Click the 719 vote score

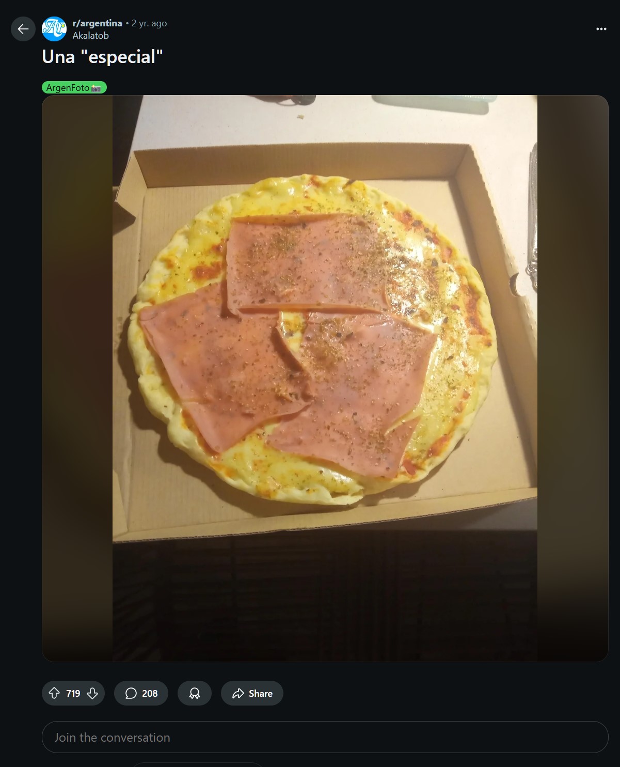point(73,694)
